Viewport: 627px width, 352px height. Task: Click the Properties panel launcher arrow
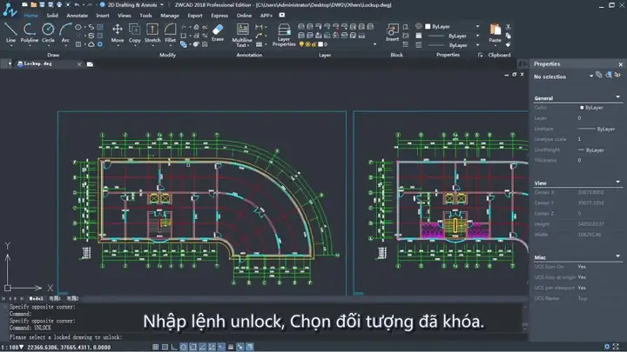pos(480,55)
